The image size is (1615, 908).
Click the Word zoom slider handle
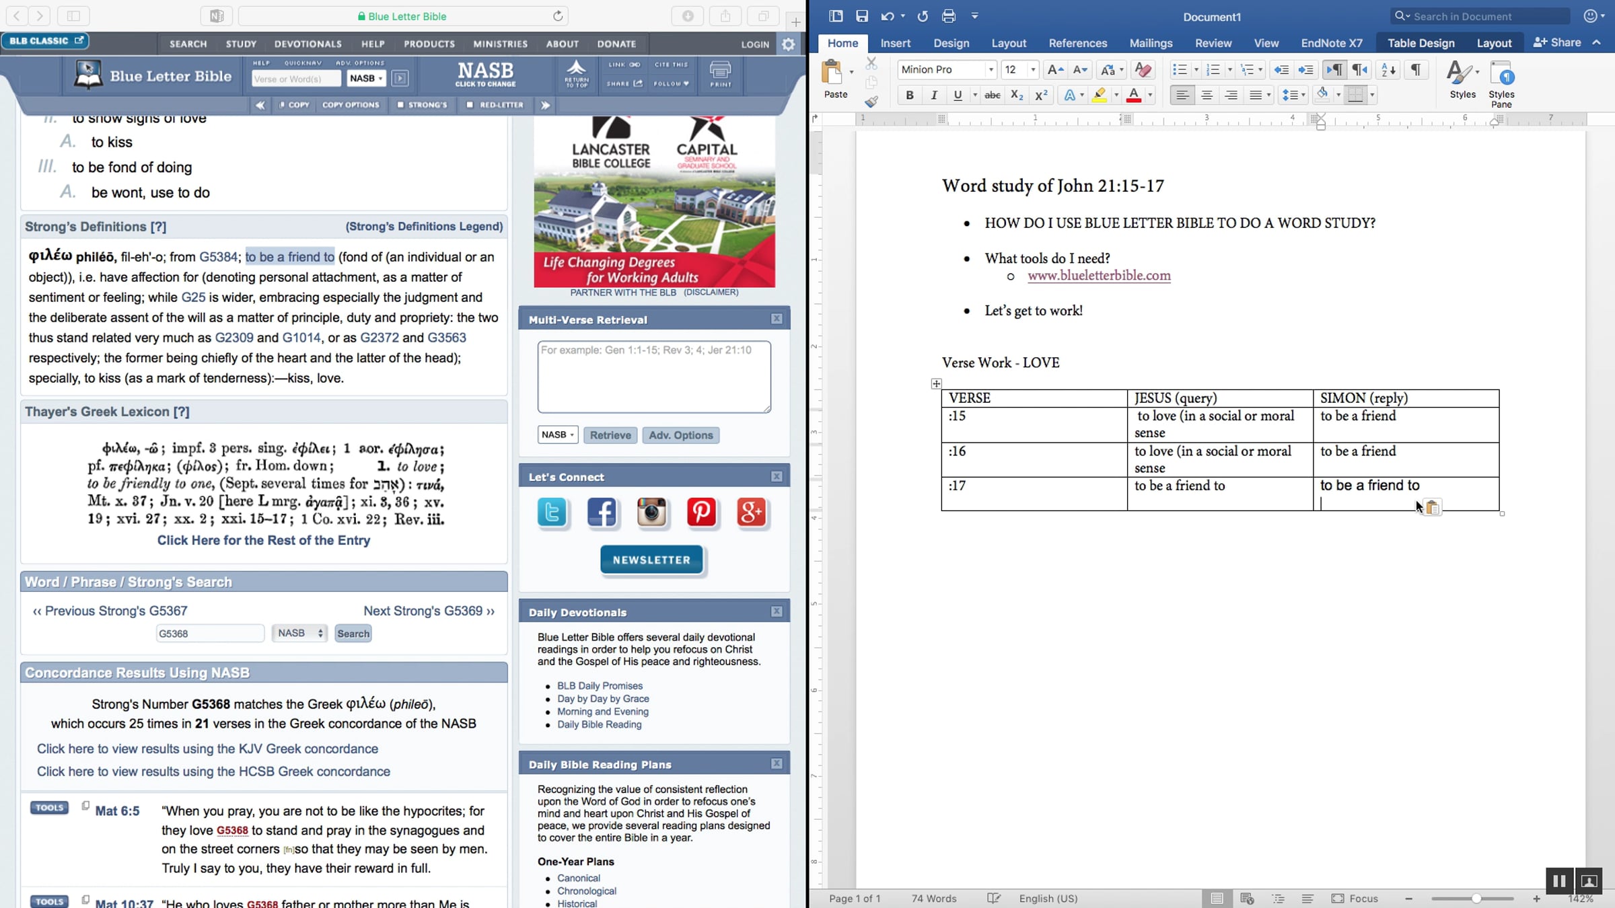1476,899
